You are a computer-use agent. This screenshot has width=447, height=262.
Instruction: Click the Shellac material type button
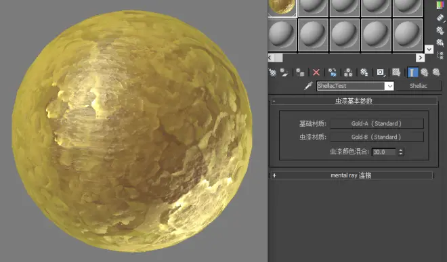[418, 86]
